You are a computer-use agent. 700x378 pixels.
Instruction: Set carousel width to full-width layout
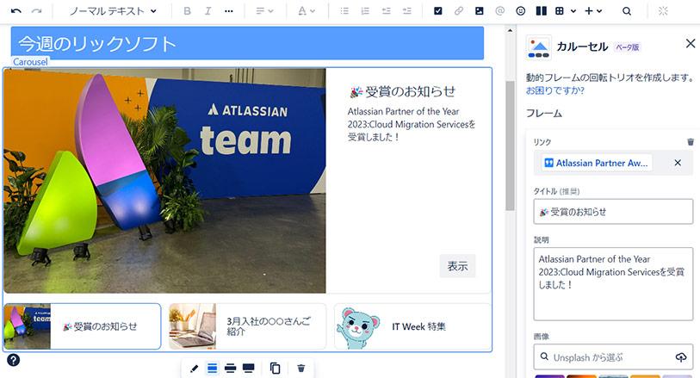click(x=248, y=369)
